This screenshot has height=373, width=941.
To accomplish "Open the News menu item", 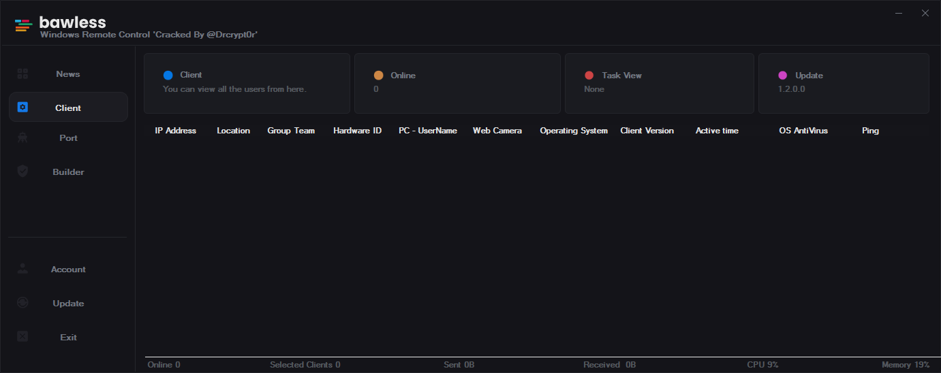I will click(68, 74).
